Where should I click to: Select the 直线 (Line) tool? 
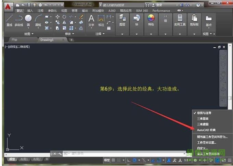pyautogui.click(x=9, y=20)
